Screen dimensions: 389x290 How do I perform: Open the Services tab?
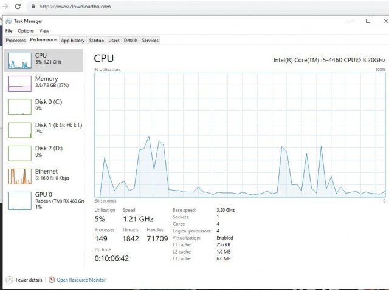tap(150, 41)
